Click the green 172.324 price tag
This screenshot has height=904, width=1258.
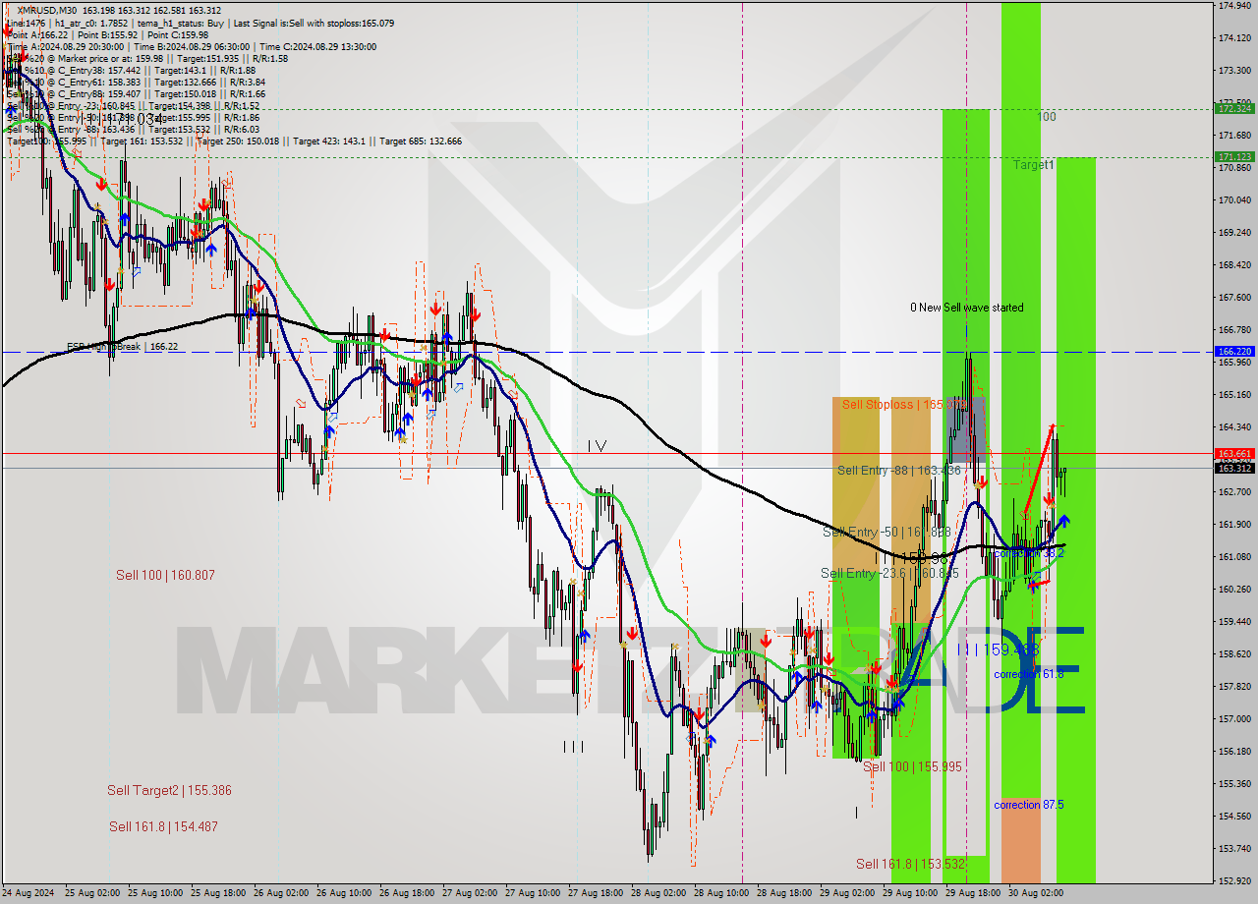pyautogui.click(x=1234, y=109)
